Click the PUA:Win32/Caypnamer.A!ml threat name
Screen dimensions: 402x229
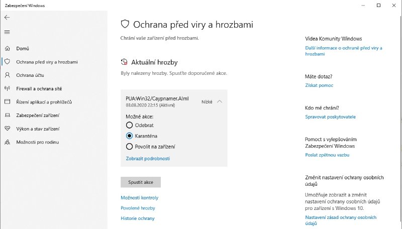[x=157, y=98]
